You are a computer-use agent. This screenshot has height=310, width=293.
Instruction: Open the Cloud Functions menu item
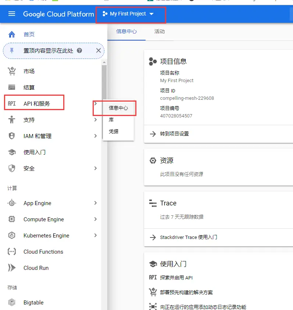click(x=43, y=252)
